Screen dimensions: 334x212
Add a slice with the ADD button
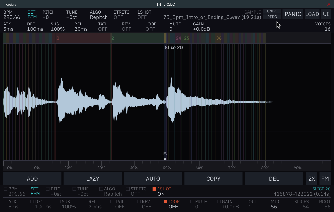[x=32, y=179]
